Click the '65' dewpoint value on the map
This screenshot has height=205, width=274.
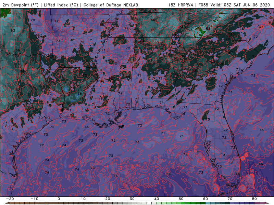pos(208,29)
